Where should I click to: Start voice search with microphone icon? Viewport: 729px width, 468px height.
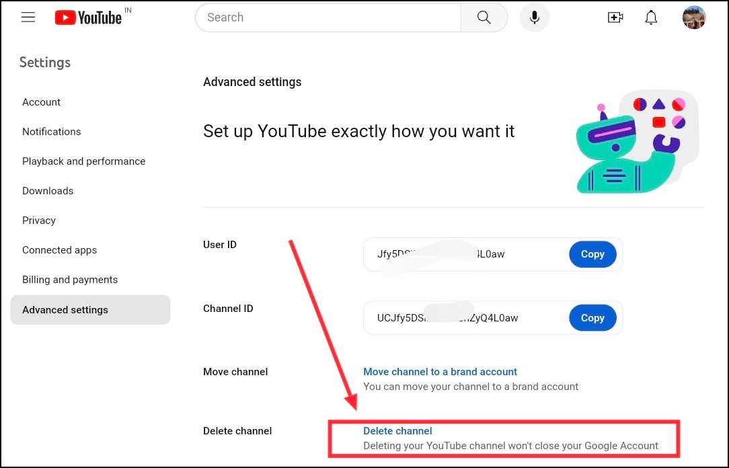(x=534, y=17)
